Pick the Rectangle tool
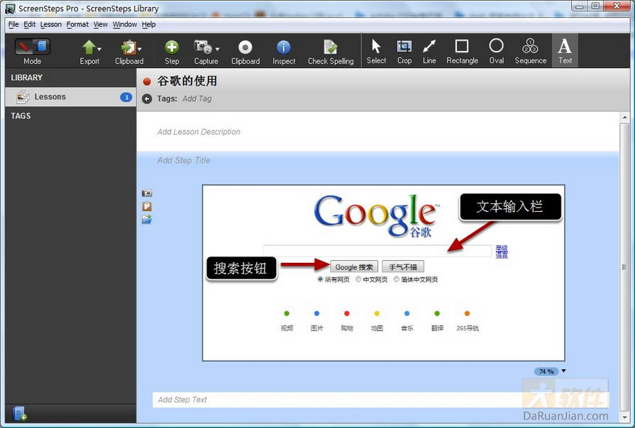 pos(462,50)
